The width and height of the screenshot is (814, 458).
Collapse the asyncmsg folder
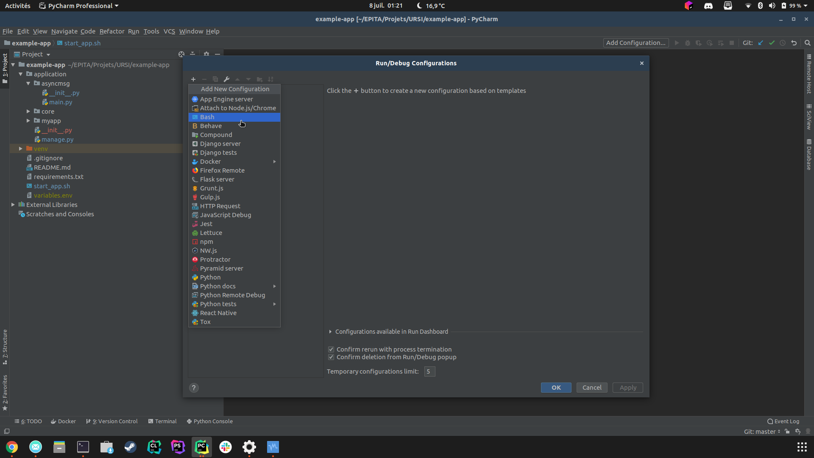(28, 84)
